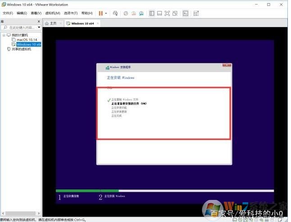Open the 虚拟机(M) menu
The image size is (291, 222).
pyautogui.click(x=52, y=14)
